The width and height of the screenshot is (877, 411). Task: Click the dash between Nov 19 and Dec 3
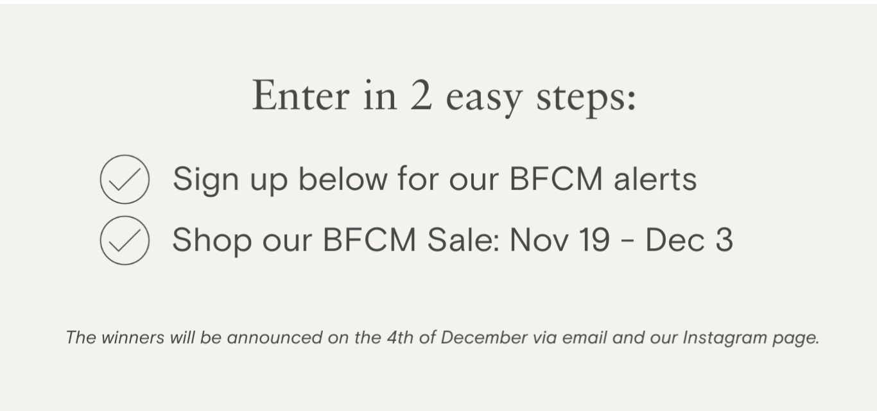click(x=627, y=242)
